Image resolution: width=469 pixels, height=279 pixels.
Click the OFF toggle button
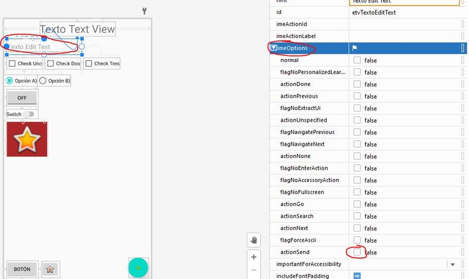tap(22, 98)
